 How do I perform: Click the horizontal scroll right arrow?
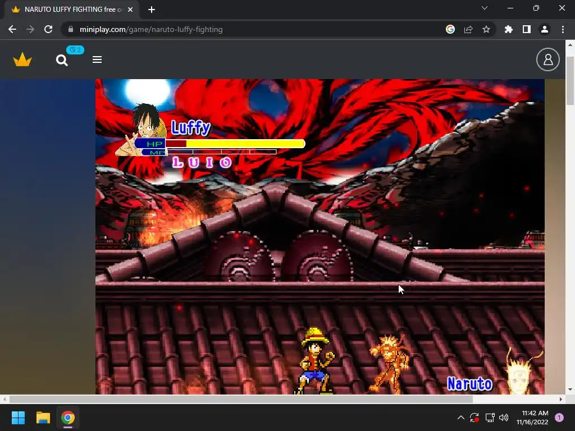tap(561, 399)
